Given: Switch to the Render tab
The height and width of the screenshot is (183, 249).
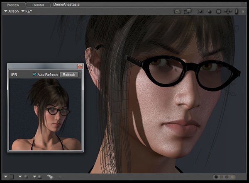Looking at the screenshot, I should (38, 5).
